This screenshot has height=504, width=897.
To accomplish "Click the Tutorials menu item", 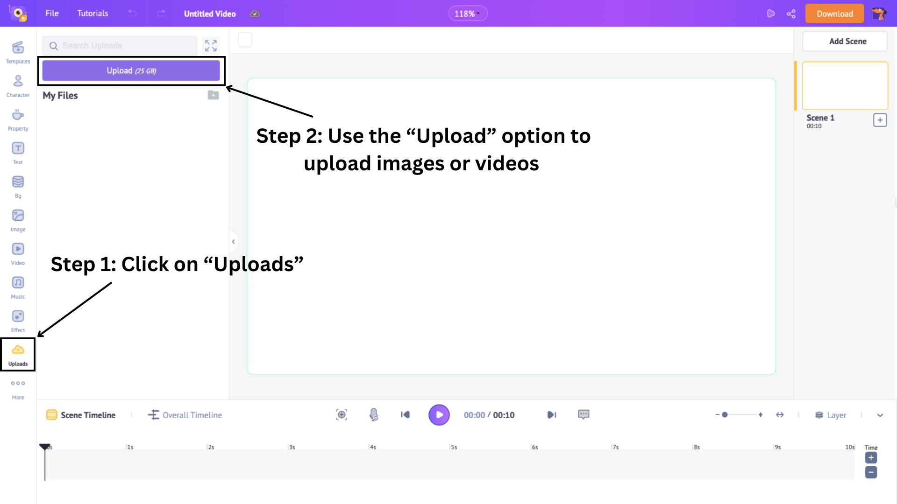I will tap(92, 13).
